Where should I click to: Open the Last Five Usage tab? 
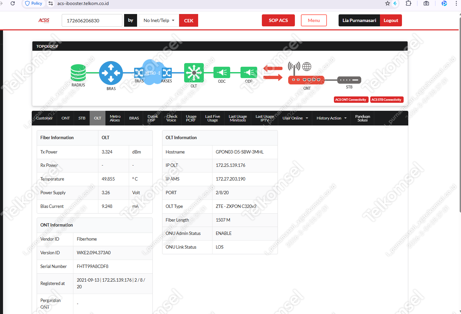[212, 118]
